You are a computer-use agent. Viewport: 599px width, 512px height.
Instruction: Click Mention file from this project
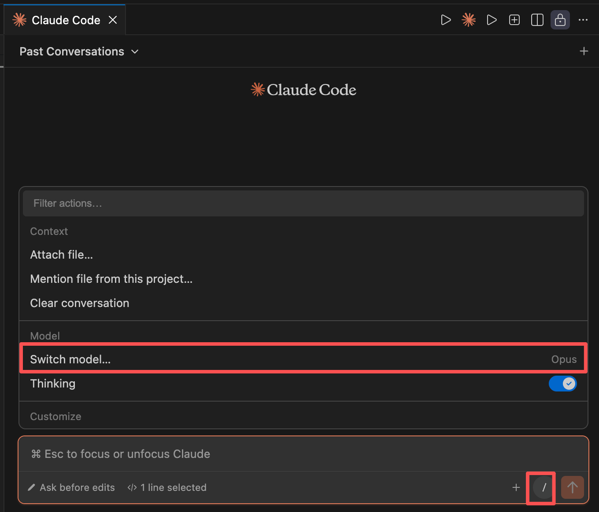pyautogui.click(x=111, y=278)
